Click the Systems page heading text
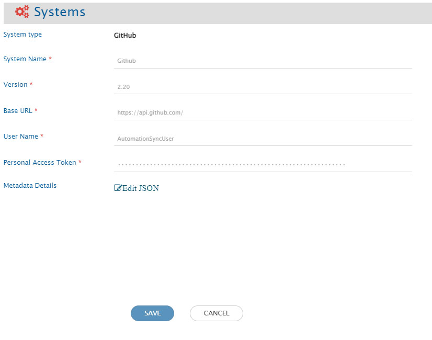Viewport: 432px width, 340px height. (60, 12)
